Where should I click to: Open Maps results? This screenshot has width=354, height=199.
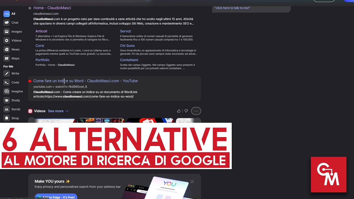click(x=15, y=58)
